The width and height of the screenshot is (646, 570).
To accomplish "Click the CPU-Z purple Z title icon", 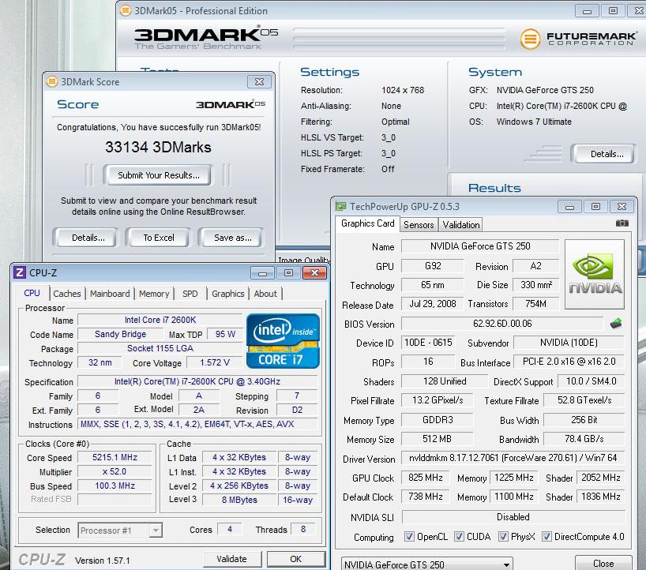I will [x=20, y=272].
